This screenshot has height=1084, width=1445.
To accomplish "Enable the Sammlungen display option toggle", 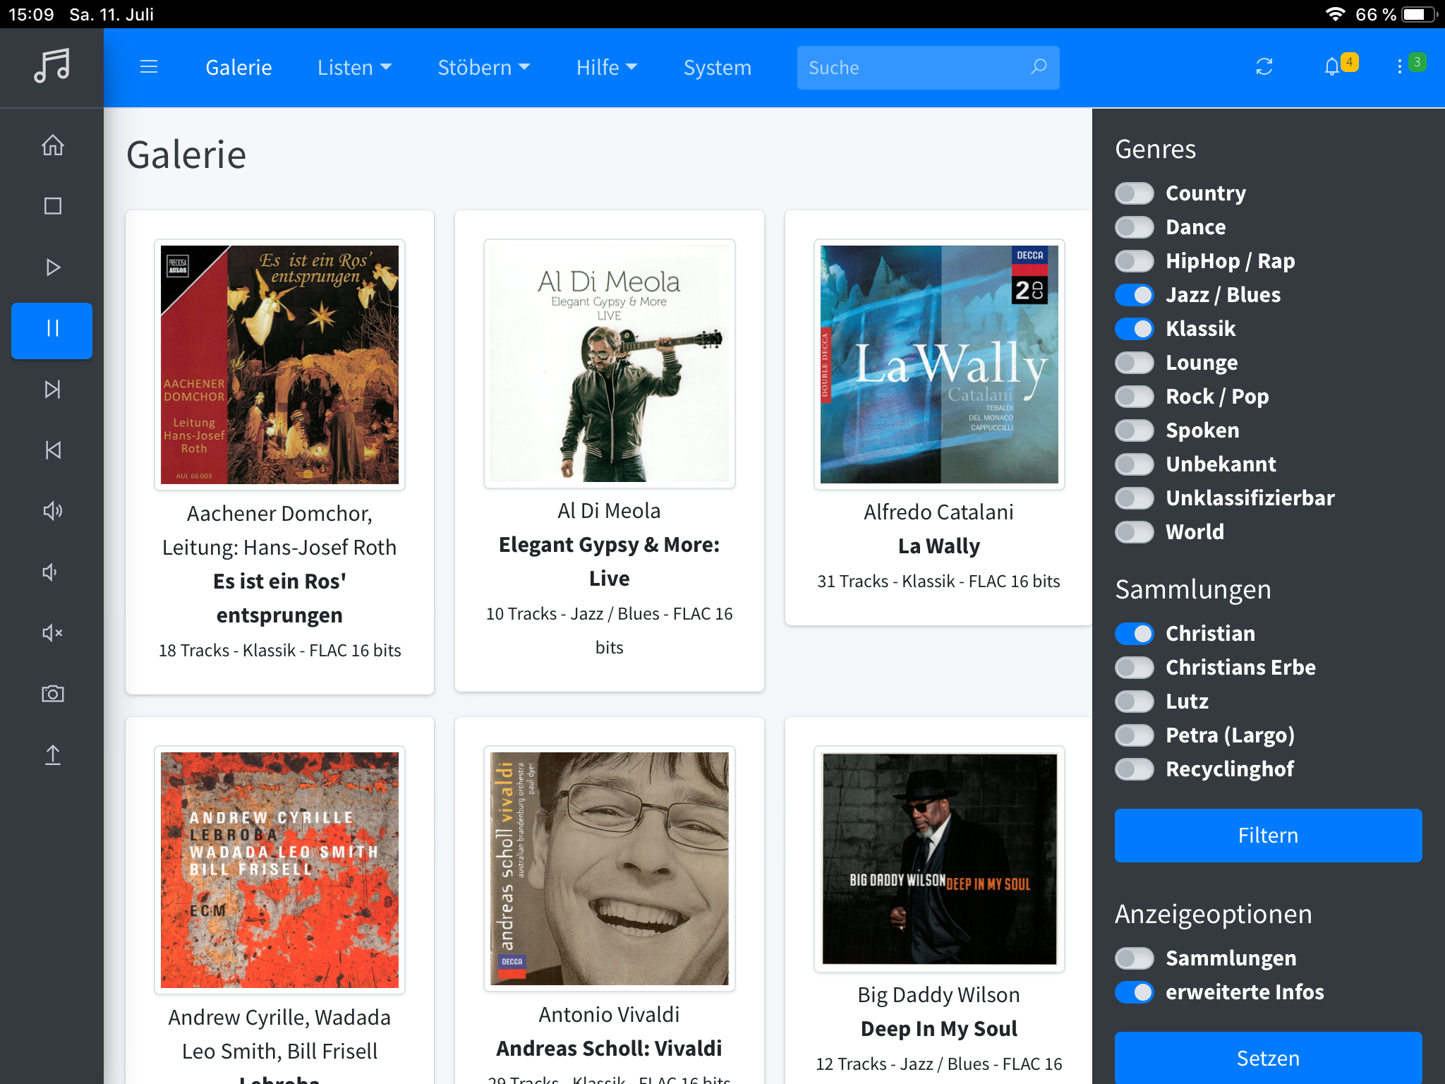I will tap(1135, 958).
